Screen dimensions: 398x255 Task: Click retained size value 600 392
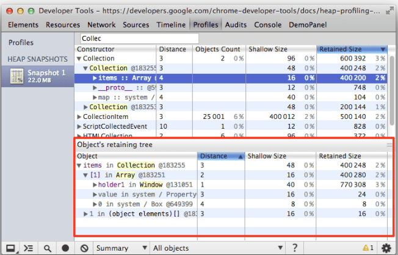(x=353, y=59)
